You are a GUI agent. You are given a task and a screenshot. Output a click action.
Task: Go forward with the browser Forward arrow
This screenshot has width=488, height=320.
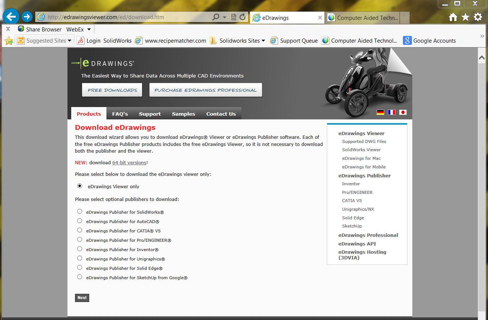point(27,17)
